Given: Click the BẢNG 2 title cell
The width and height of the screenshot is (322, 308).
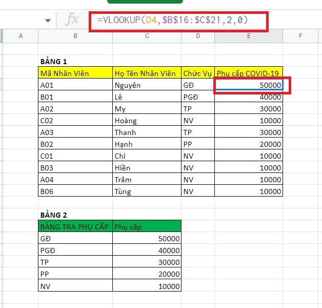Looking at the screenshot, I should 75,215.
